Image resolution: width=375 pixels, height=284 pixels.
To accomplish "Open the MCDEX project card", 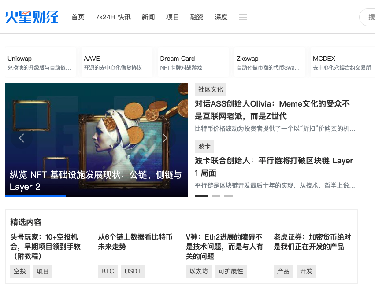I will tap(343, 63).
